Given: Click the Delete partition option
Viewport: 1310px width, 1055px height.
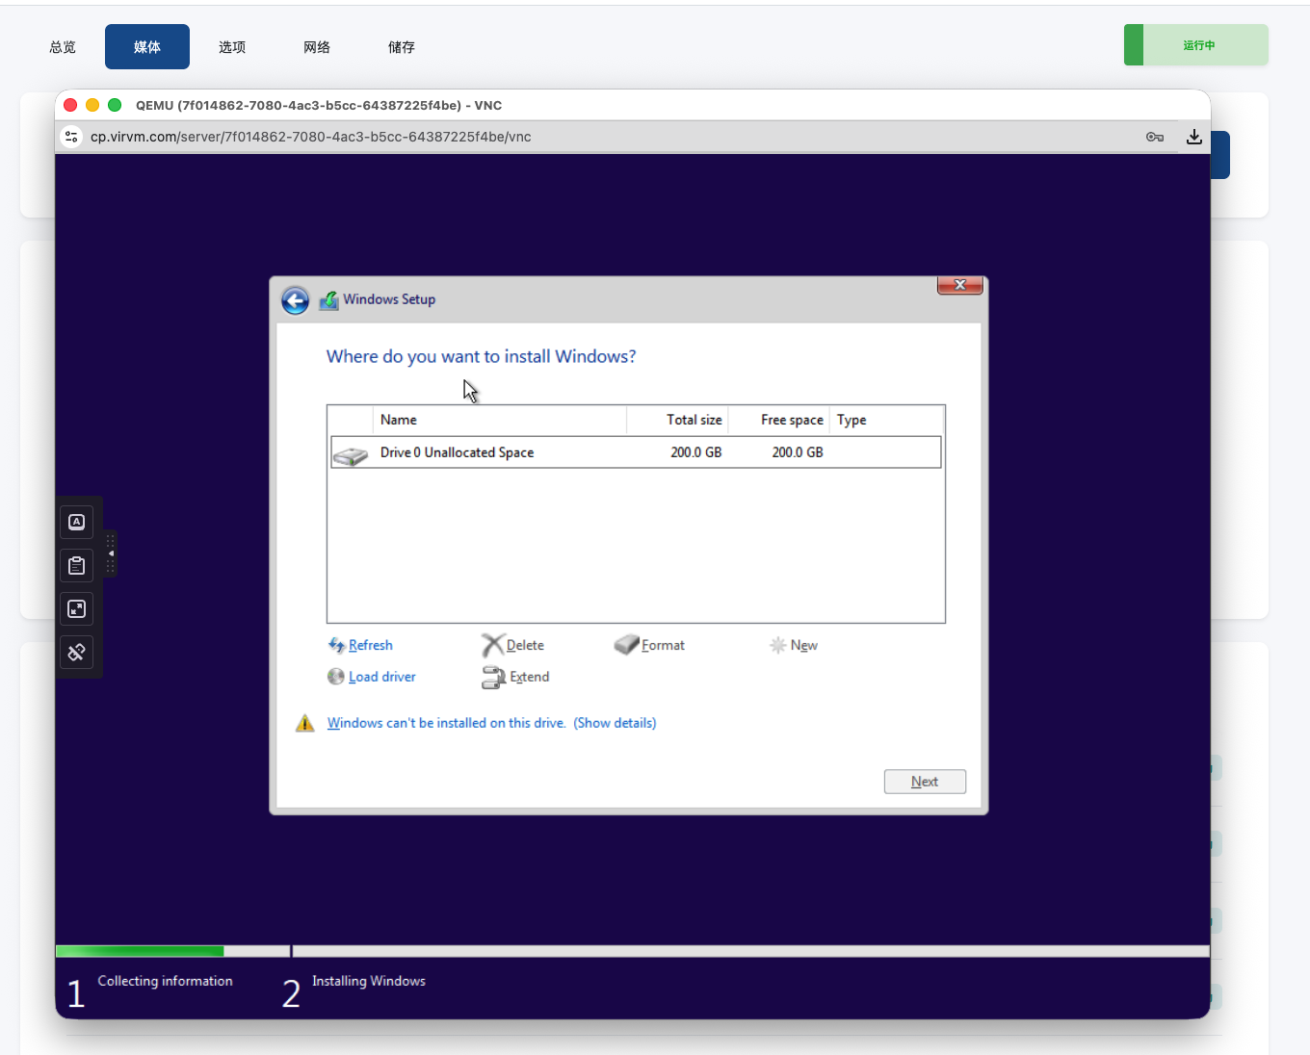Looking at the screenshot, I should click(513, 645).
